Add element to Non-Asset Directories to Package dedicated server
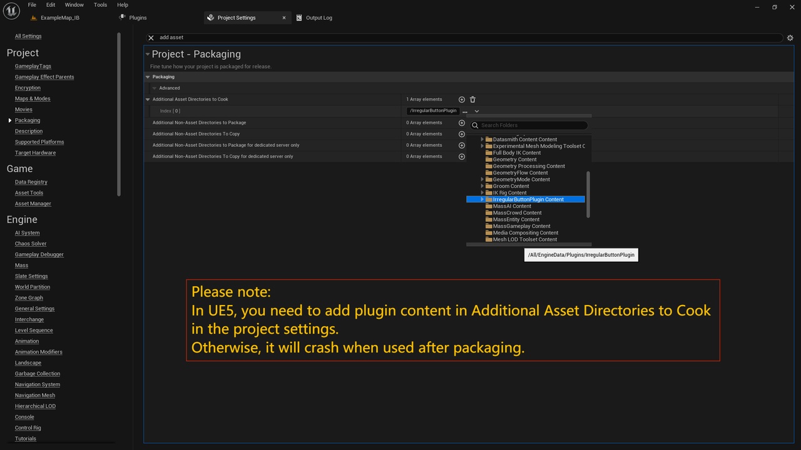 point(462,145)
